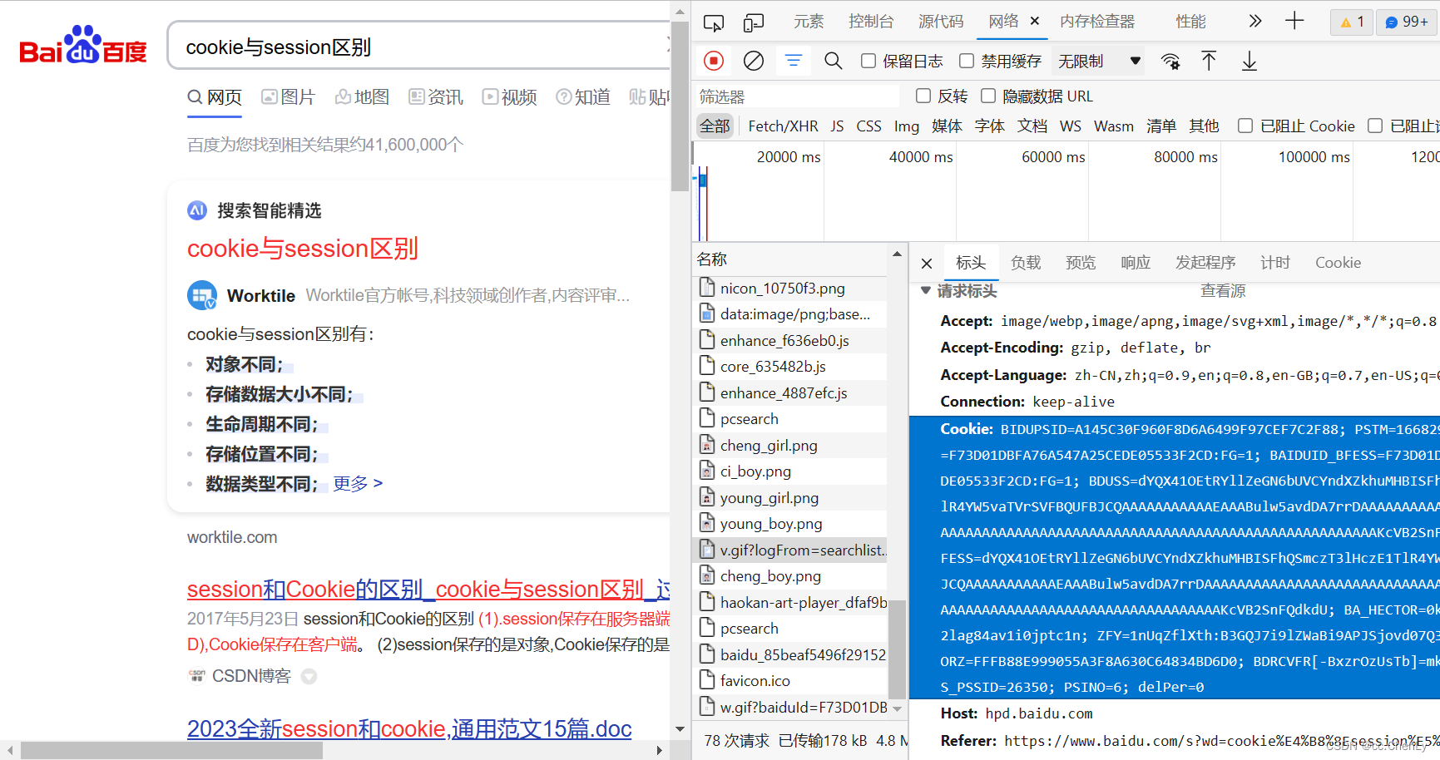
Task: Open network request search
Action: [x=833, y=60]
